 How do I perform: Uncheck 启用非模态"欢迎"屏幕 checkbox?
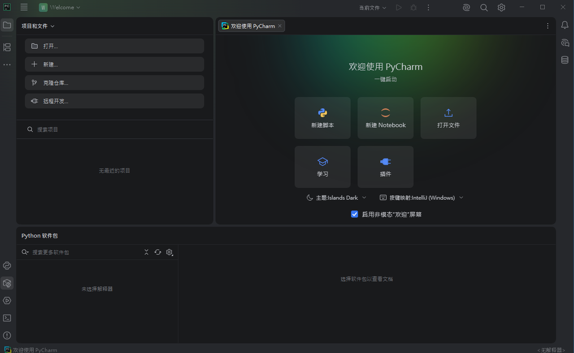355,214
